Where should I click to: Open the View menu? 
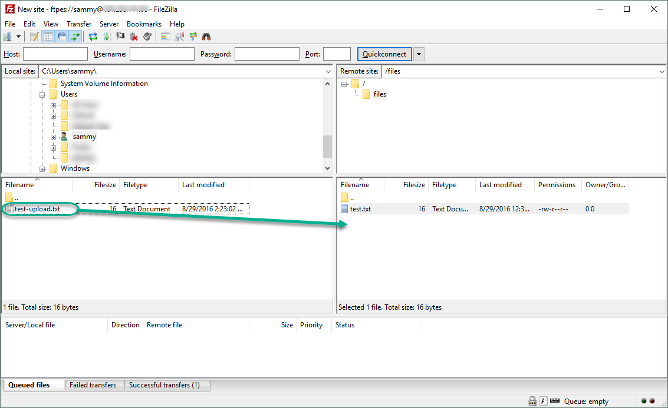pyautogui.click(x=51, y=24)
